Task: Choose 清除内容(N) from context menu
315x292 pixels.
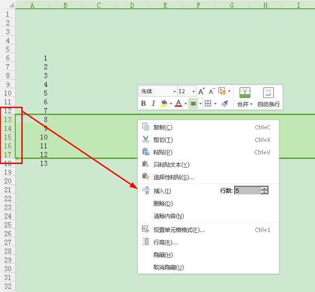Action: tap(208, 216)
